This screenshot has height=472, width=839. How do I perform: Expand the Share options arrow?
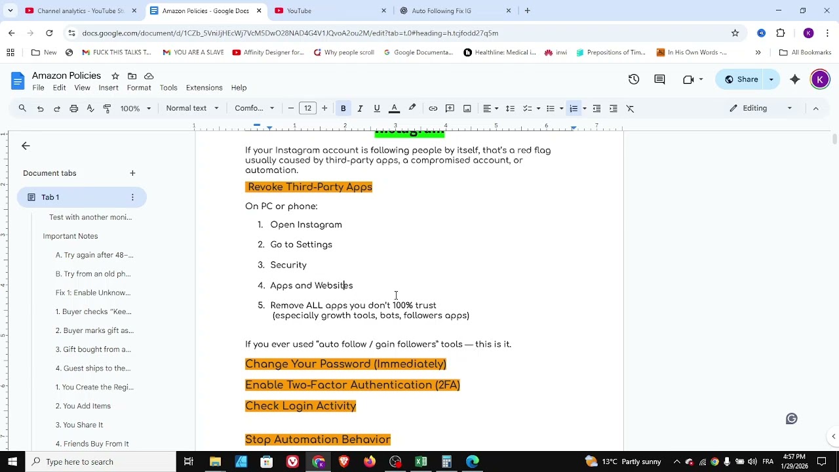point(771,79)
